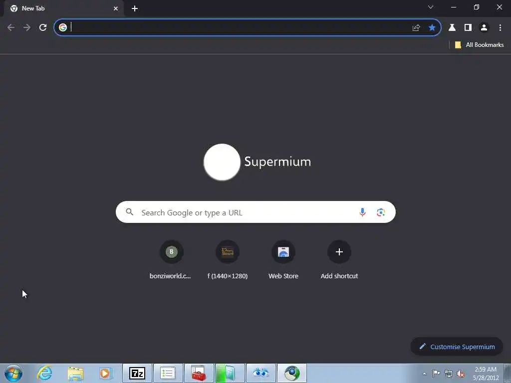511x383 pixels.
Task: Open Action Center flag icon
Action: click(x=436, y=373)
